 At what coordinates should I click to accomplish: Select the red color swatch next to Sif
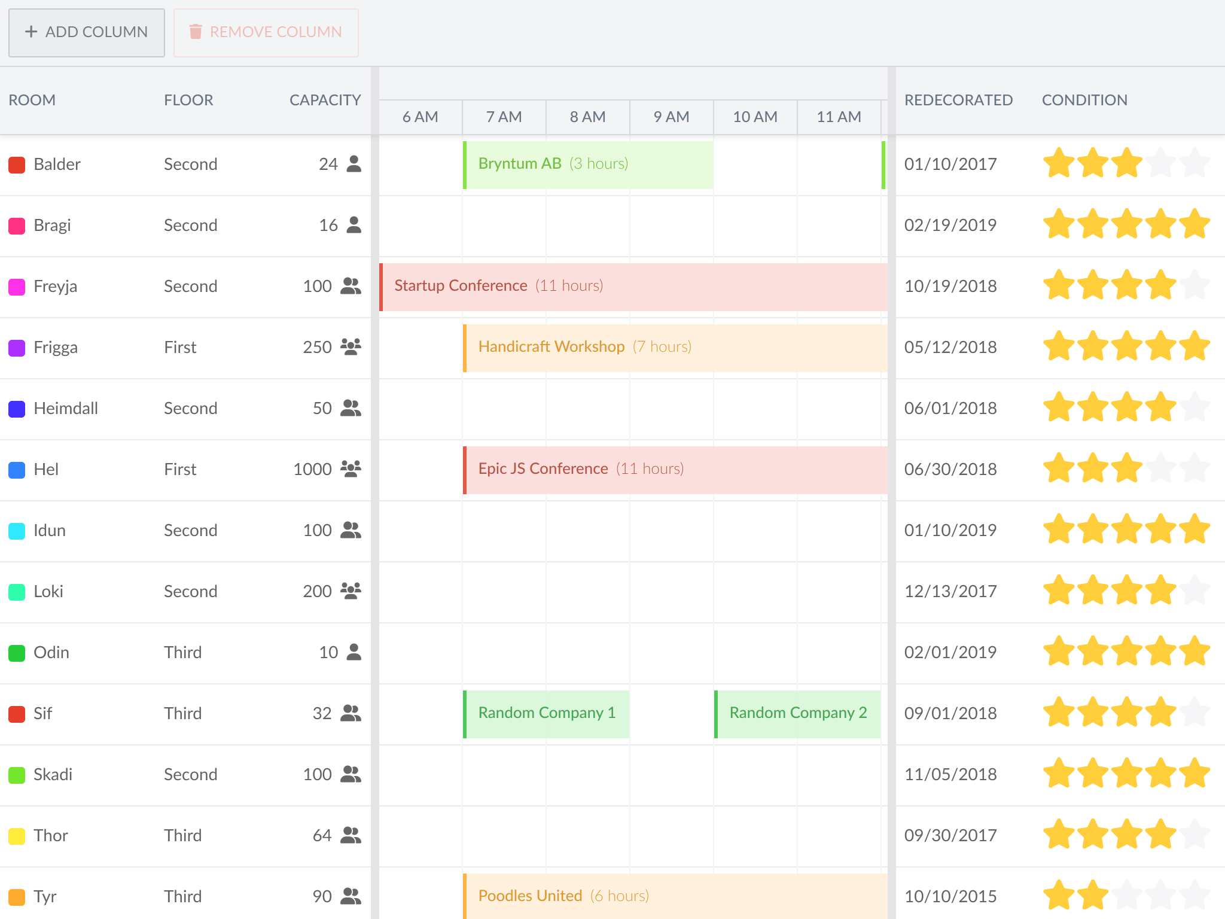(16, 713)
